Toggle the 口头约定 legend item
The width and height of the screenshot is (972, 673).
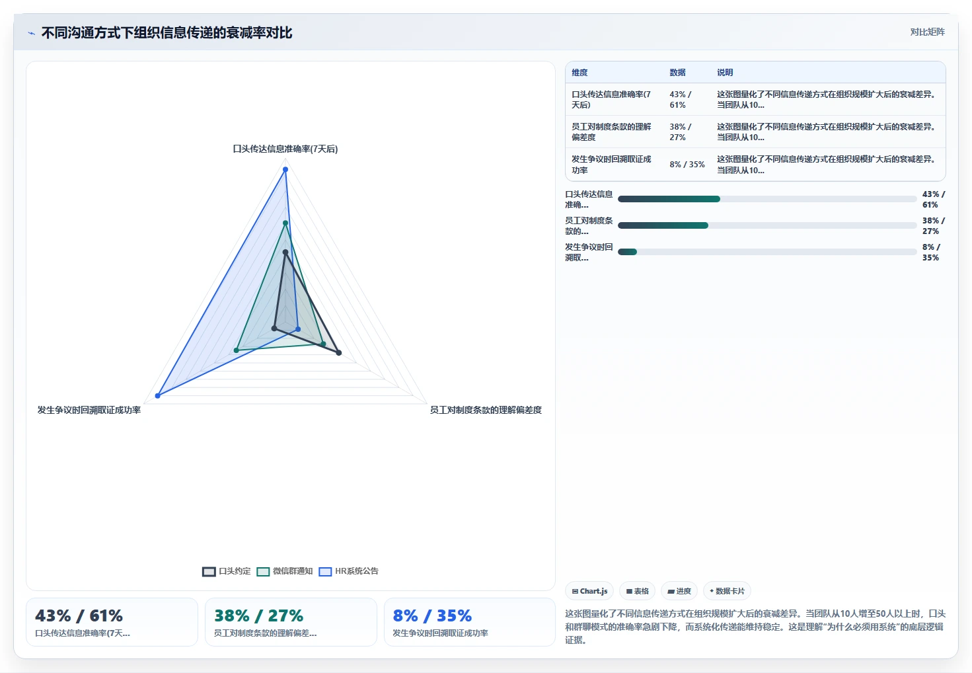pos(227,571)
